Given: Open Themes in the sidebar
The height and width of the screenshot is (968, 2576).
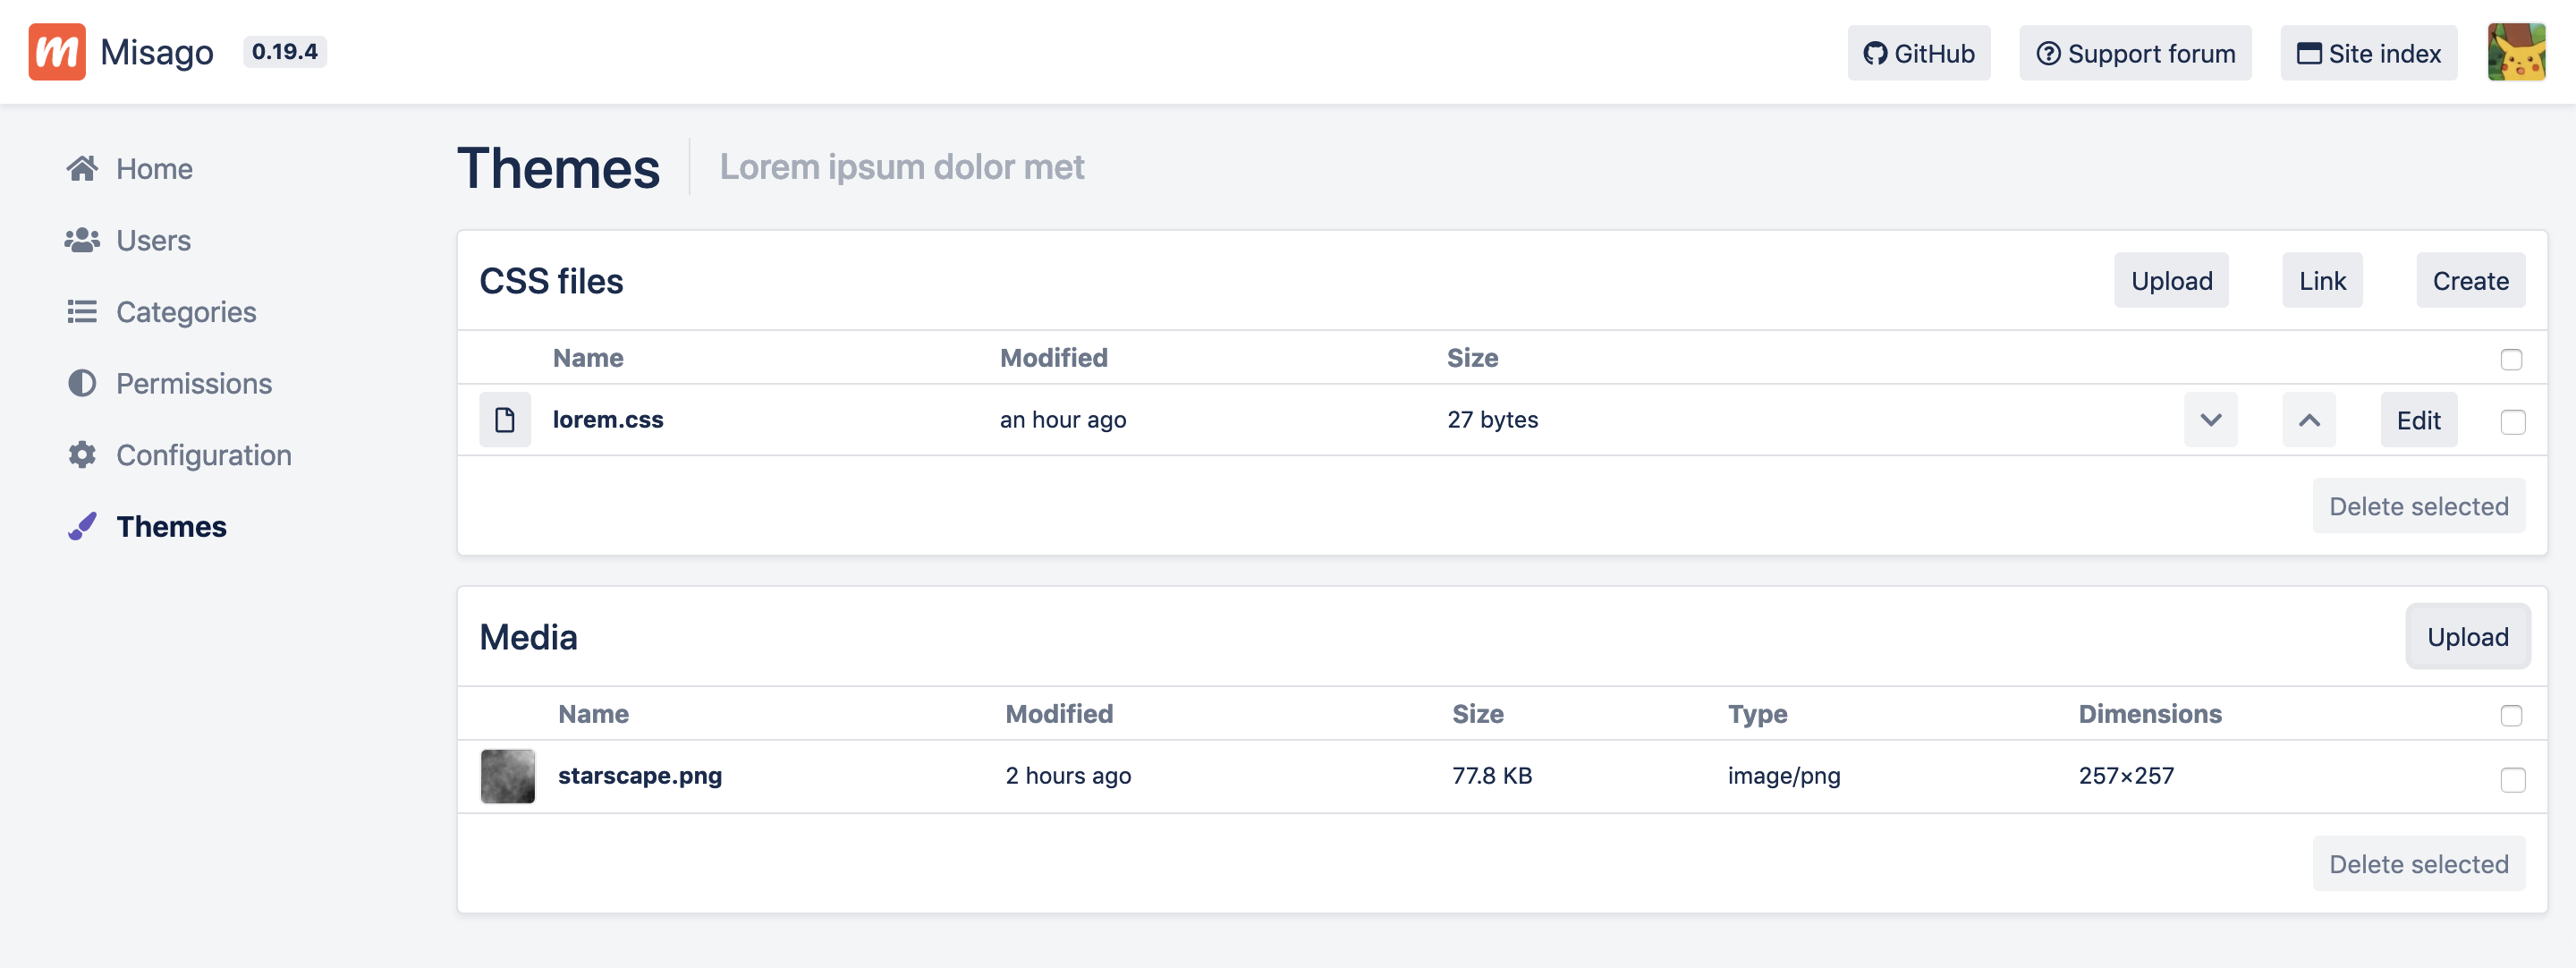Looking at the screenshot, I should (x=171, y=526).
